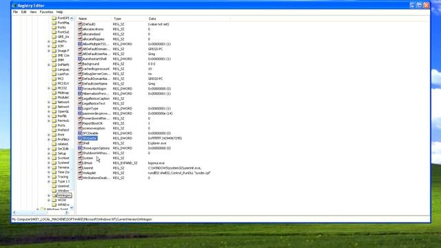Screen dimensions: 441x248
Task: Expand the IniFileMapping key node
Action: (49, 65)
